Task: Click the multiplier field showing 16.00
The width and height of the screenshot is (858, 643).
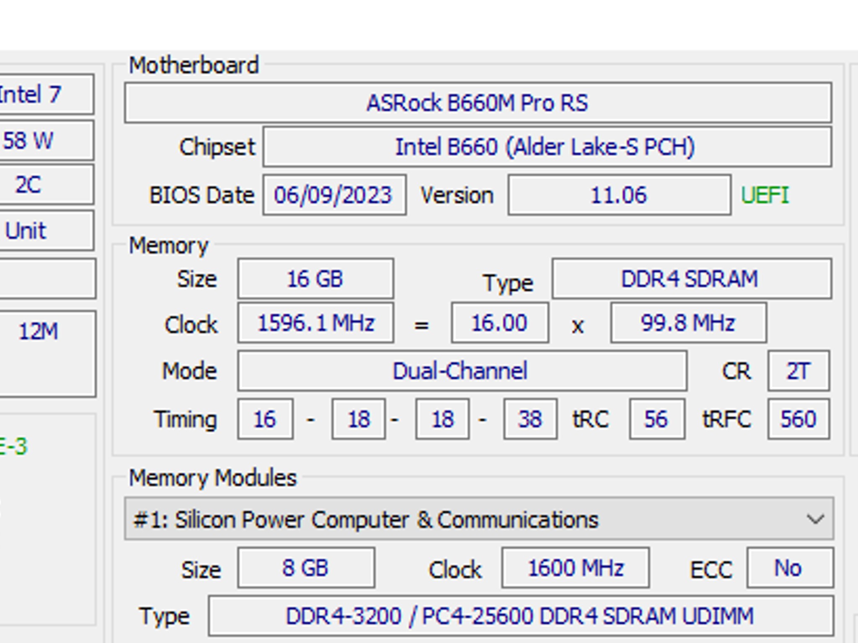Action: [499, 323]
